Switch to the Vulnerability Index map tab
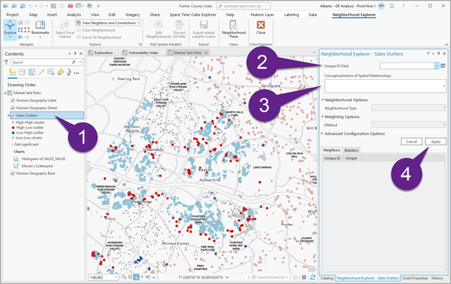The height and width of the screenshot is (284, 451). [x=143, y=52]
